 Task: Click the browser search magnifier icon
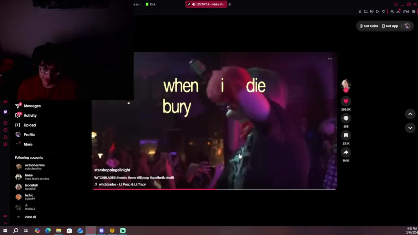[x=396, y=4]
